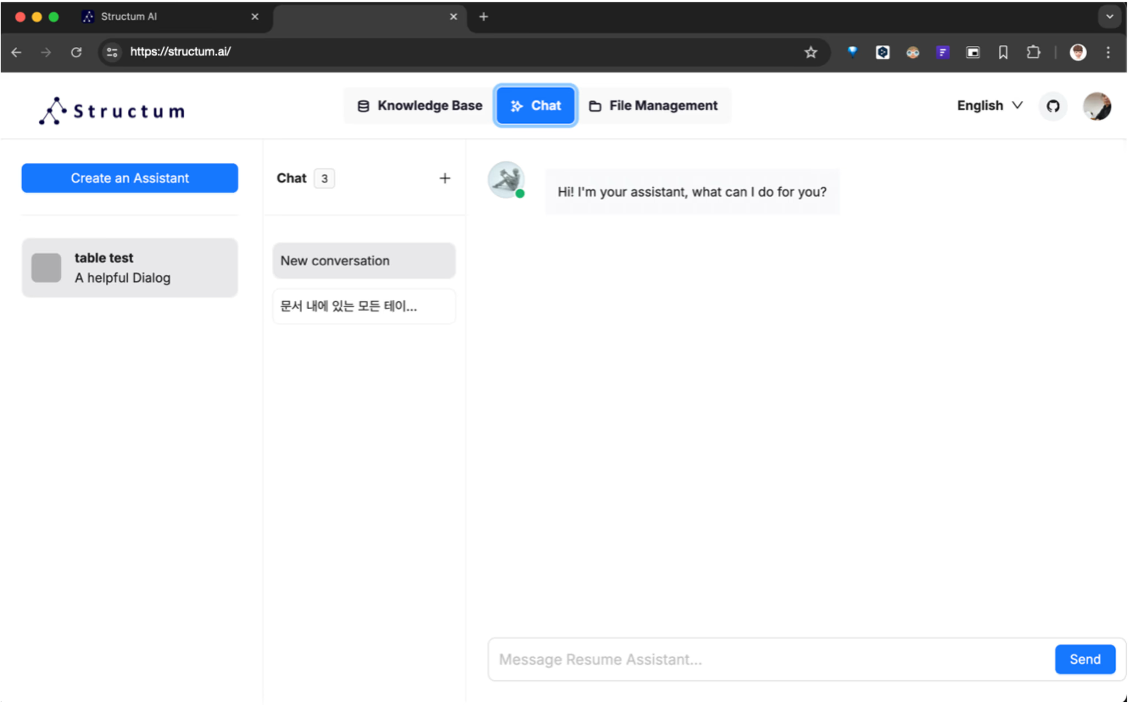Bookmark this page with the star icon
Image resolution: width=1129 pixels, height=705 pixels.
pyautogui.click(x=810, y=52)
